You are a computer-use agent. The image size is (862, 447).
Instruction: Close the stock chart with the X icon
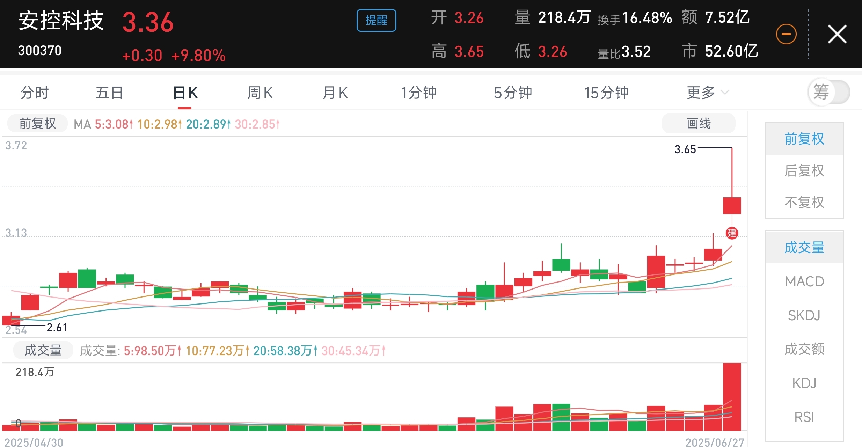click(837, 34)
